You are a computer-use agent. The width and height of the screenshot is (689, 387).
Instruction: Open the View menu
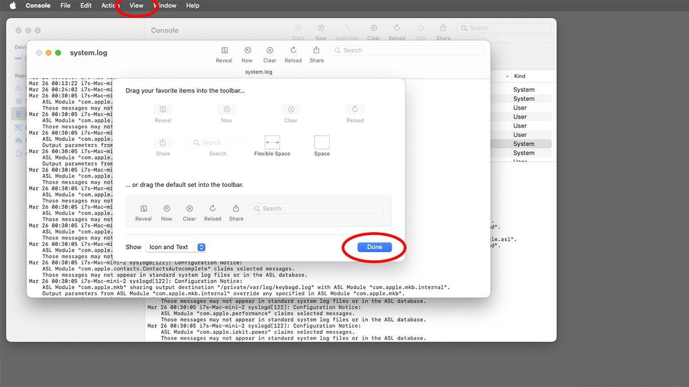pos(137,6)
